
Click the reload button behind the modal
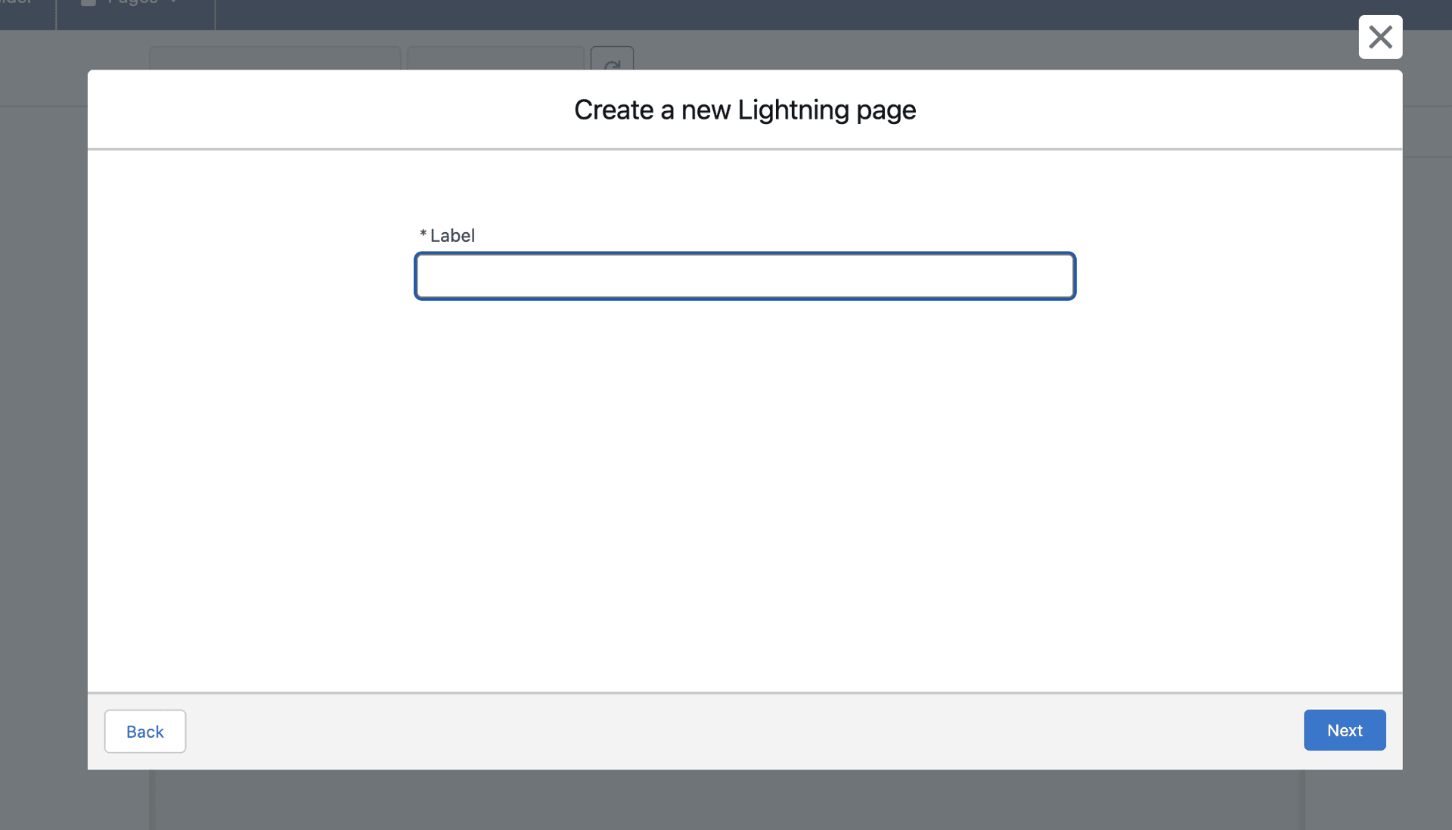612,60
